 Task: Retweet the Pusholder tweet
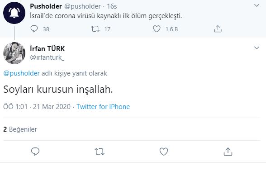(95, 29)
